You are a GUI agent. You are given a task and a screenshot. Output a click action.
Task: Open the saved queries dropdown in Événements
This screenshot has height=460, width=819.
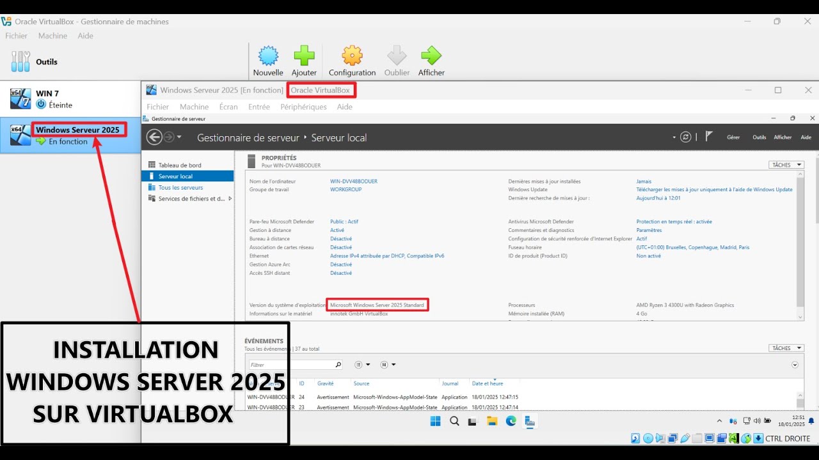click(x=388, y=365)
